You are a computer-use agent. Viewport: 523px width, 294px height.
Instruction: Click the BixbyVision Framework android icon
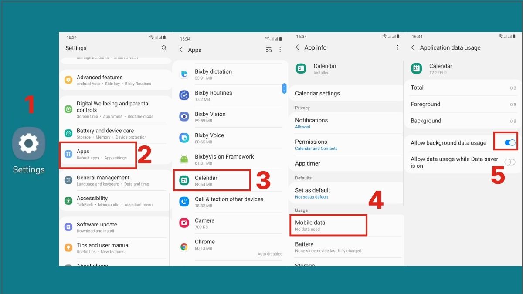(x=184, y=159)
